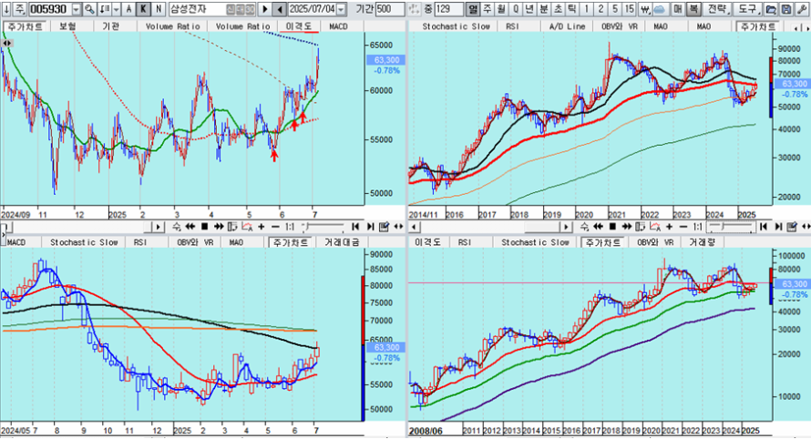Viewport: 811px width, 439px height.
Task: Expand the 전략 (strategy) dropdown menu
Action: click(x=719, y=8)
